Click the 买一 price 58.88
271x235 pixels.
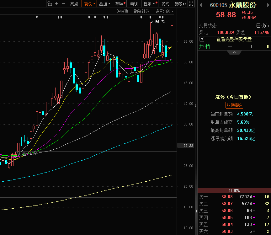(227, 197)
